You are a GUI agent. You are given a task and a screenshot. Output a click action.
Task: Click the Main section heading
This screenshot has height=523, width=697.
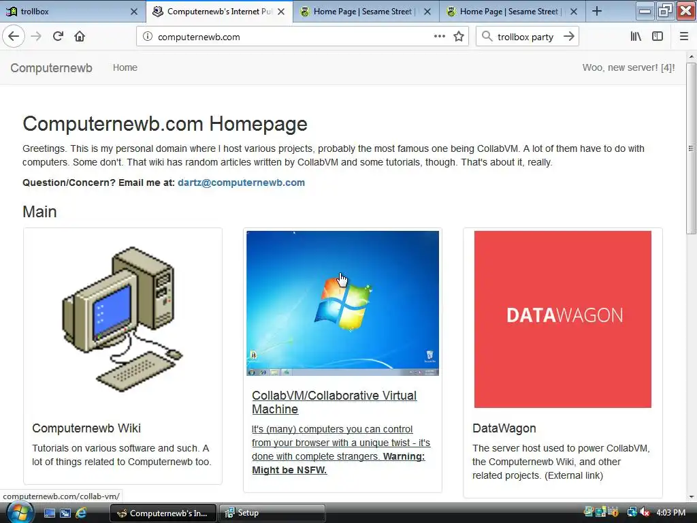[x=39, y=212]
